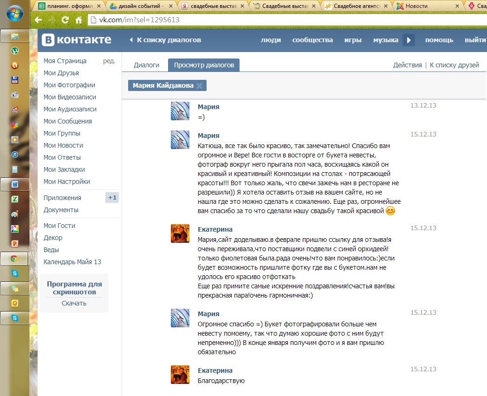Image resolution: width=487 pixels, height=396 pixels.
Task: Open Мои Новости in sidebar
Action: pyautogui.click(x=63, y=146)
